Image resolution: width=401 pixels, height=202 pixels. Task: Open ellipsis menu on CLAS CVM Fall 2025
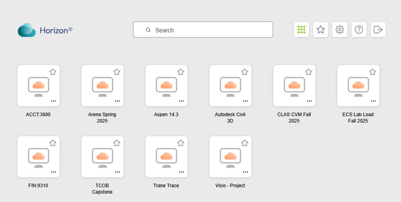pos(309,101)
